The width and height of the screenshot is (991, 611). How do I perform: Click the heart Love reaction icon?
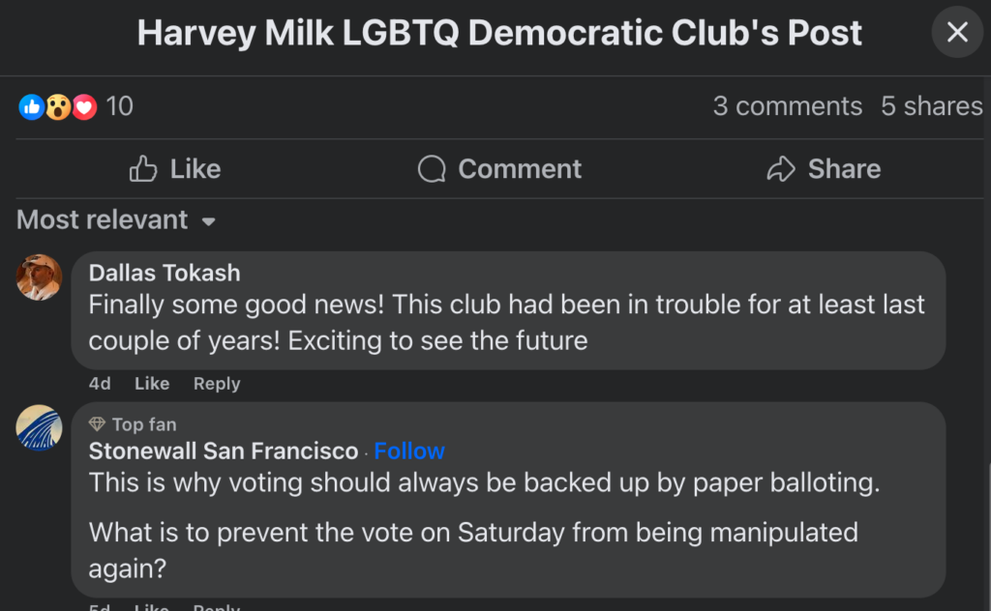(85, 106)
